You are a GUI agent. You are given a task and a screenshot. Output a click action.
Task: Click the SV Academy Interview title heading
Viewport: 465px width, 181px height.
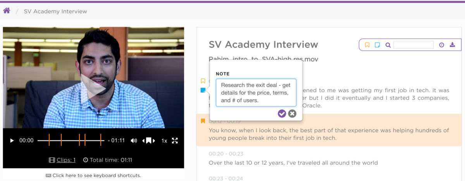263,44
